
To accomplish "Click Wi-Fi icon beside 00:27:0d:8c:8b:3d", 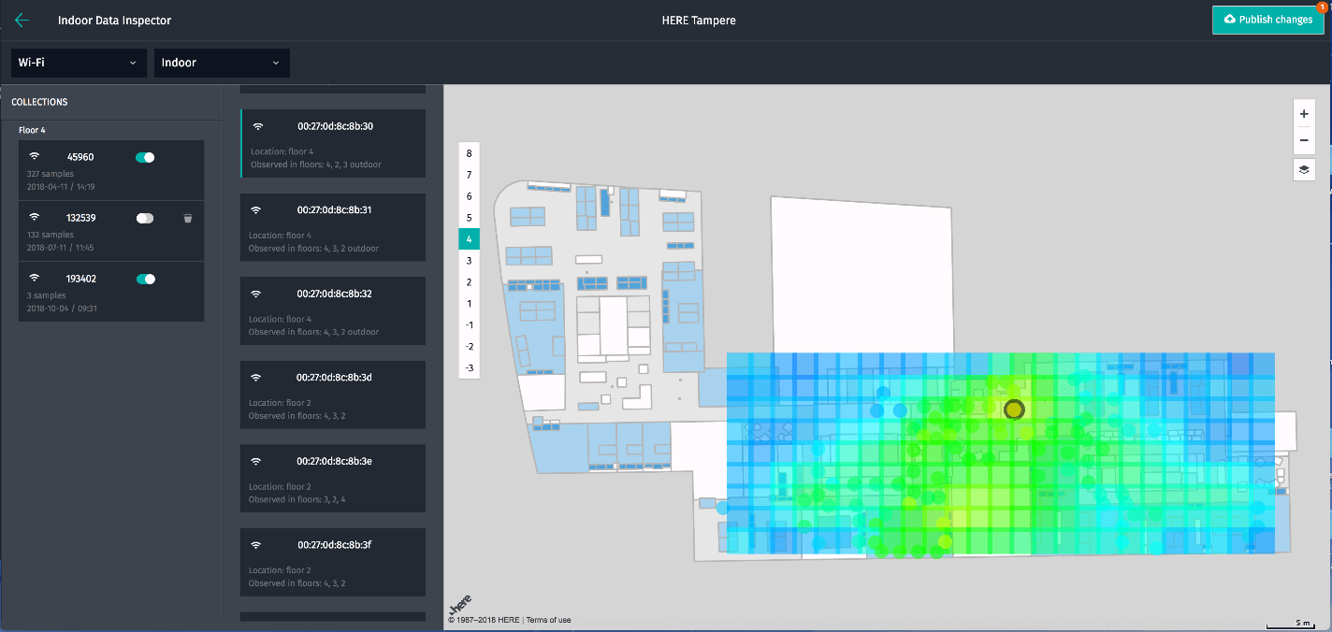I will [257, 378].
